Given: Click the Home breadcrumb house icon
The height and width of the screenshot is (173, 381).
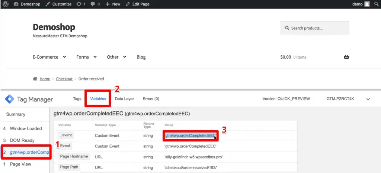Looking at the screenshot, I should pos(35,79).
